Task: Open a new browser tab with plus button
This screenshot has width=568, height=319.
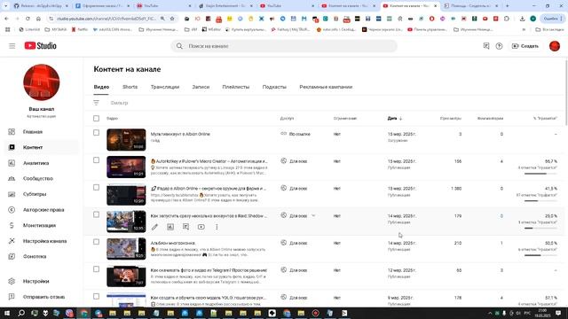Action: point(507,6)
